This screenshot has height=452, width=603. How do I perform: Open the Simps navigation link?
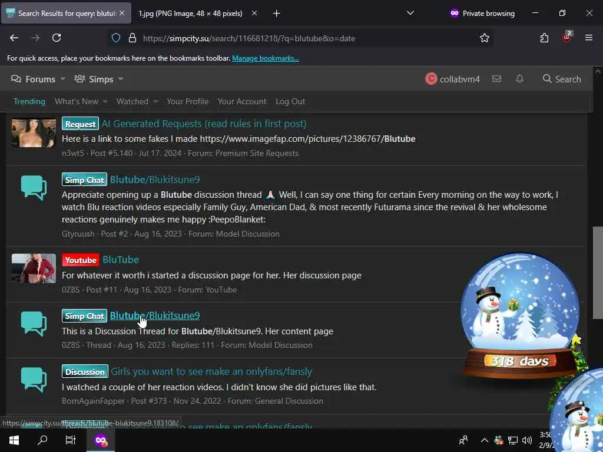94,79
